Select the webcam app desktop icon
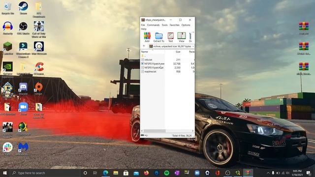Viewport: 315px width, 177px height. [x=39, y=48]
